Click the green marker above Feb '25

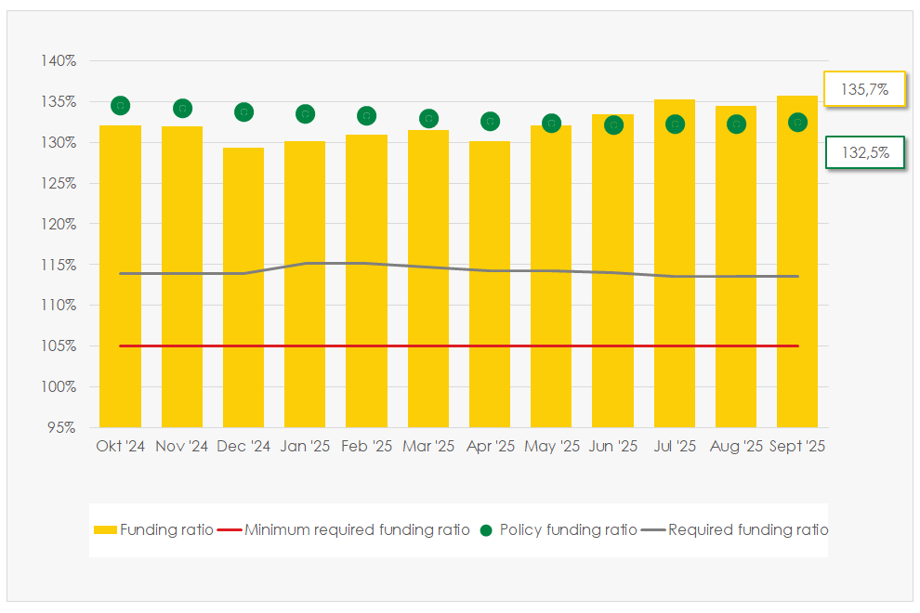366,116
